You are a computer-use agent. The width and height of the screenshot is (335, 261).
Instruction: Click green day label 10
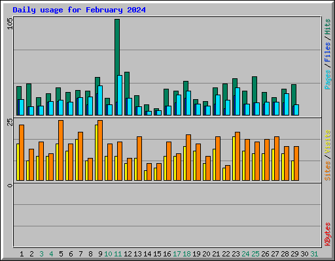pyautogui.click(x=108, y=254)
